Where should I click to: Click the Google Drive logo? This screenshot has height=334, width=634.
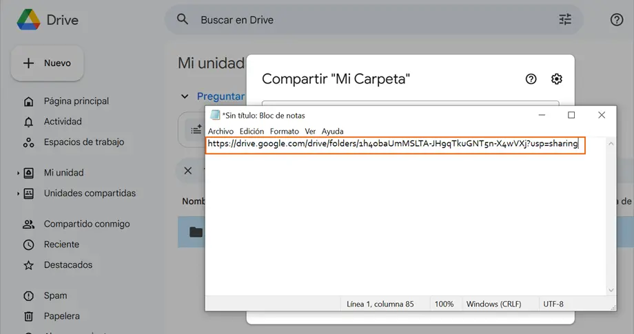28,19
